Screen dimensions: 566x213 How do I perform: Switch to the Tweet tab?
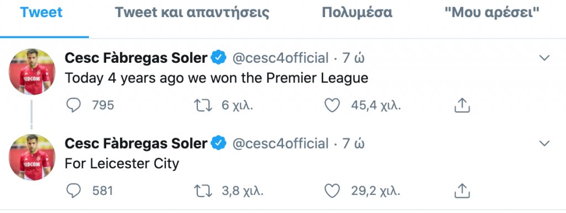[41, 13]
